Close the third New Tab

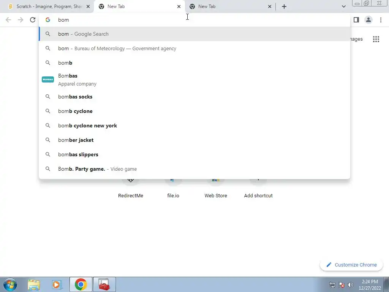pyautogui.click(x=270, y=6)
